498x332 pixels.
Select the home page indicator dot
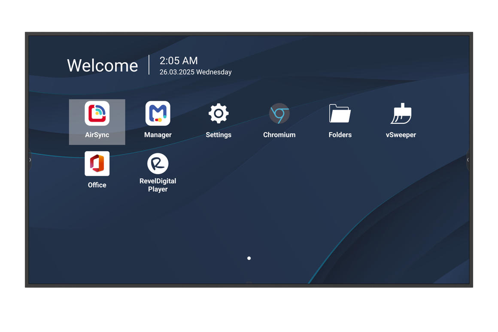point(249,258)
